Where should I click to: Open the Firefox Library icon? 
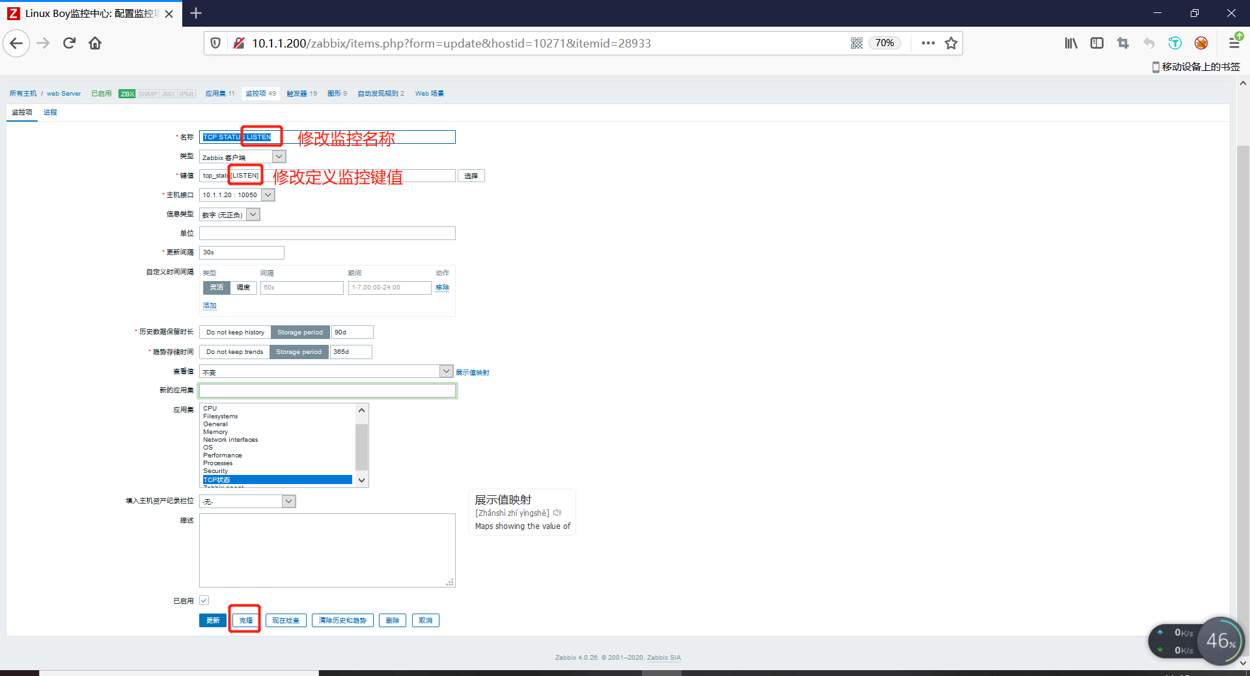(x=1071, y=44)
